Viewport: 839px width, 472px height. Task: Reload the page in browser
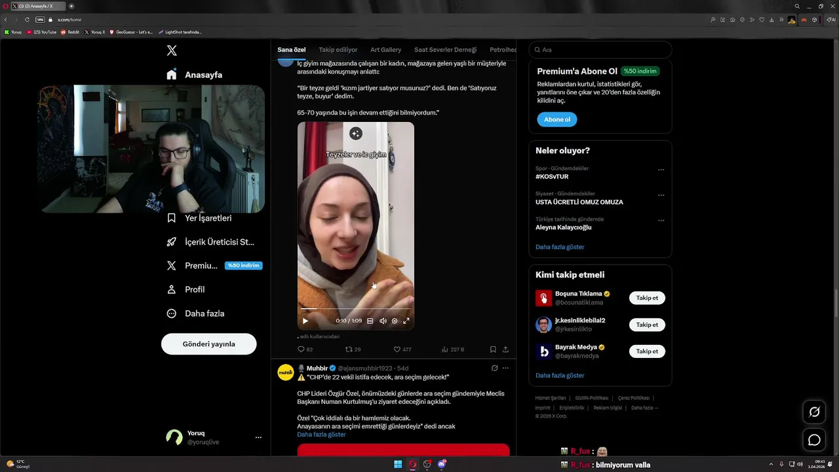pyautogui.click(x=27, y=20)
